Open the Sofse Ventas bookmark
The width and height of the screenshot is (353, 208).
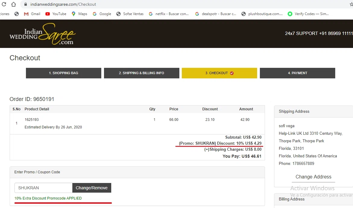(x=130, y=14)
